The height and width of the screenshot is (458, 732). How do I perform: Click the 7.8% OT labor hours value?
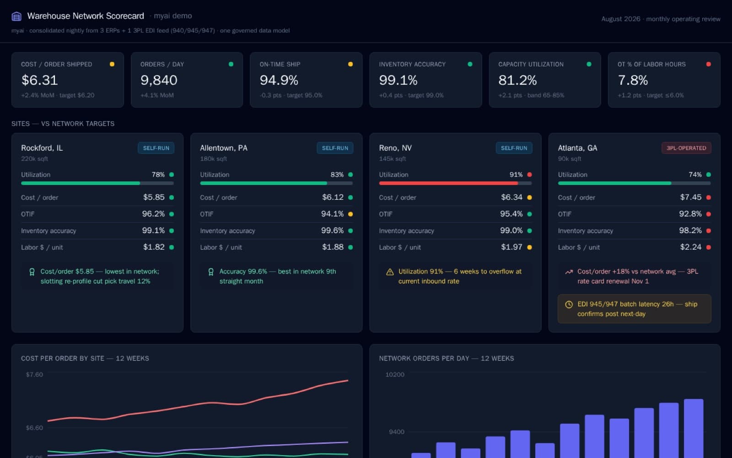(x=633, y=80)
